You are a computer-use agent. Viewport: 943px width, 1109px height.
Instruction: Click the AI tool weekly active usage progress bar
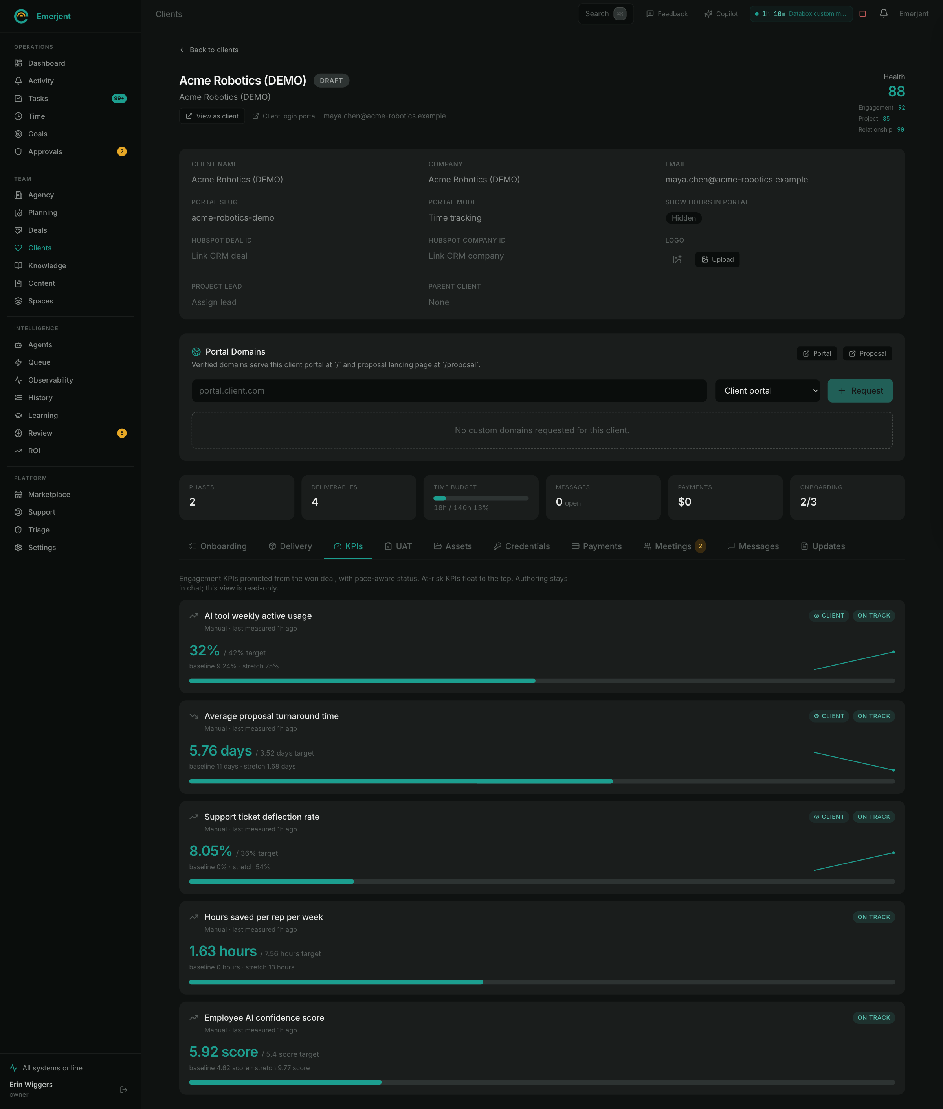(x=541, y=681)
